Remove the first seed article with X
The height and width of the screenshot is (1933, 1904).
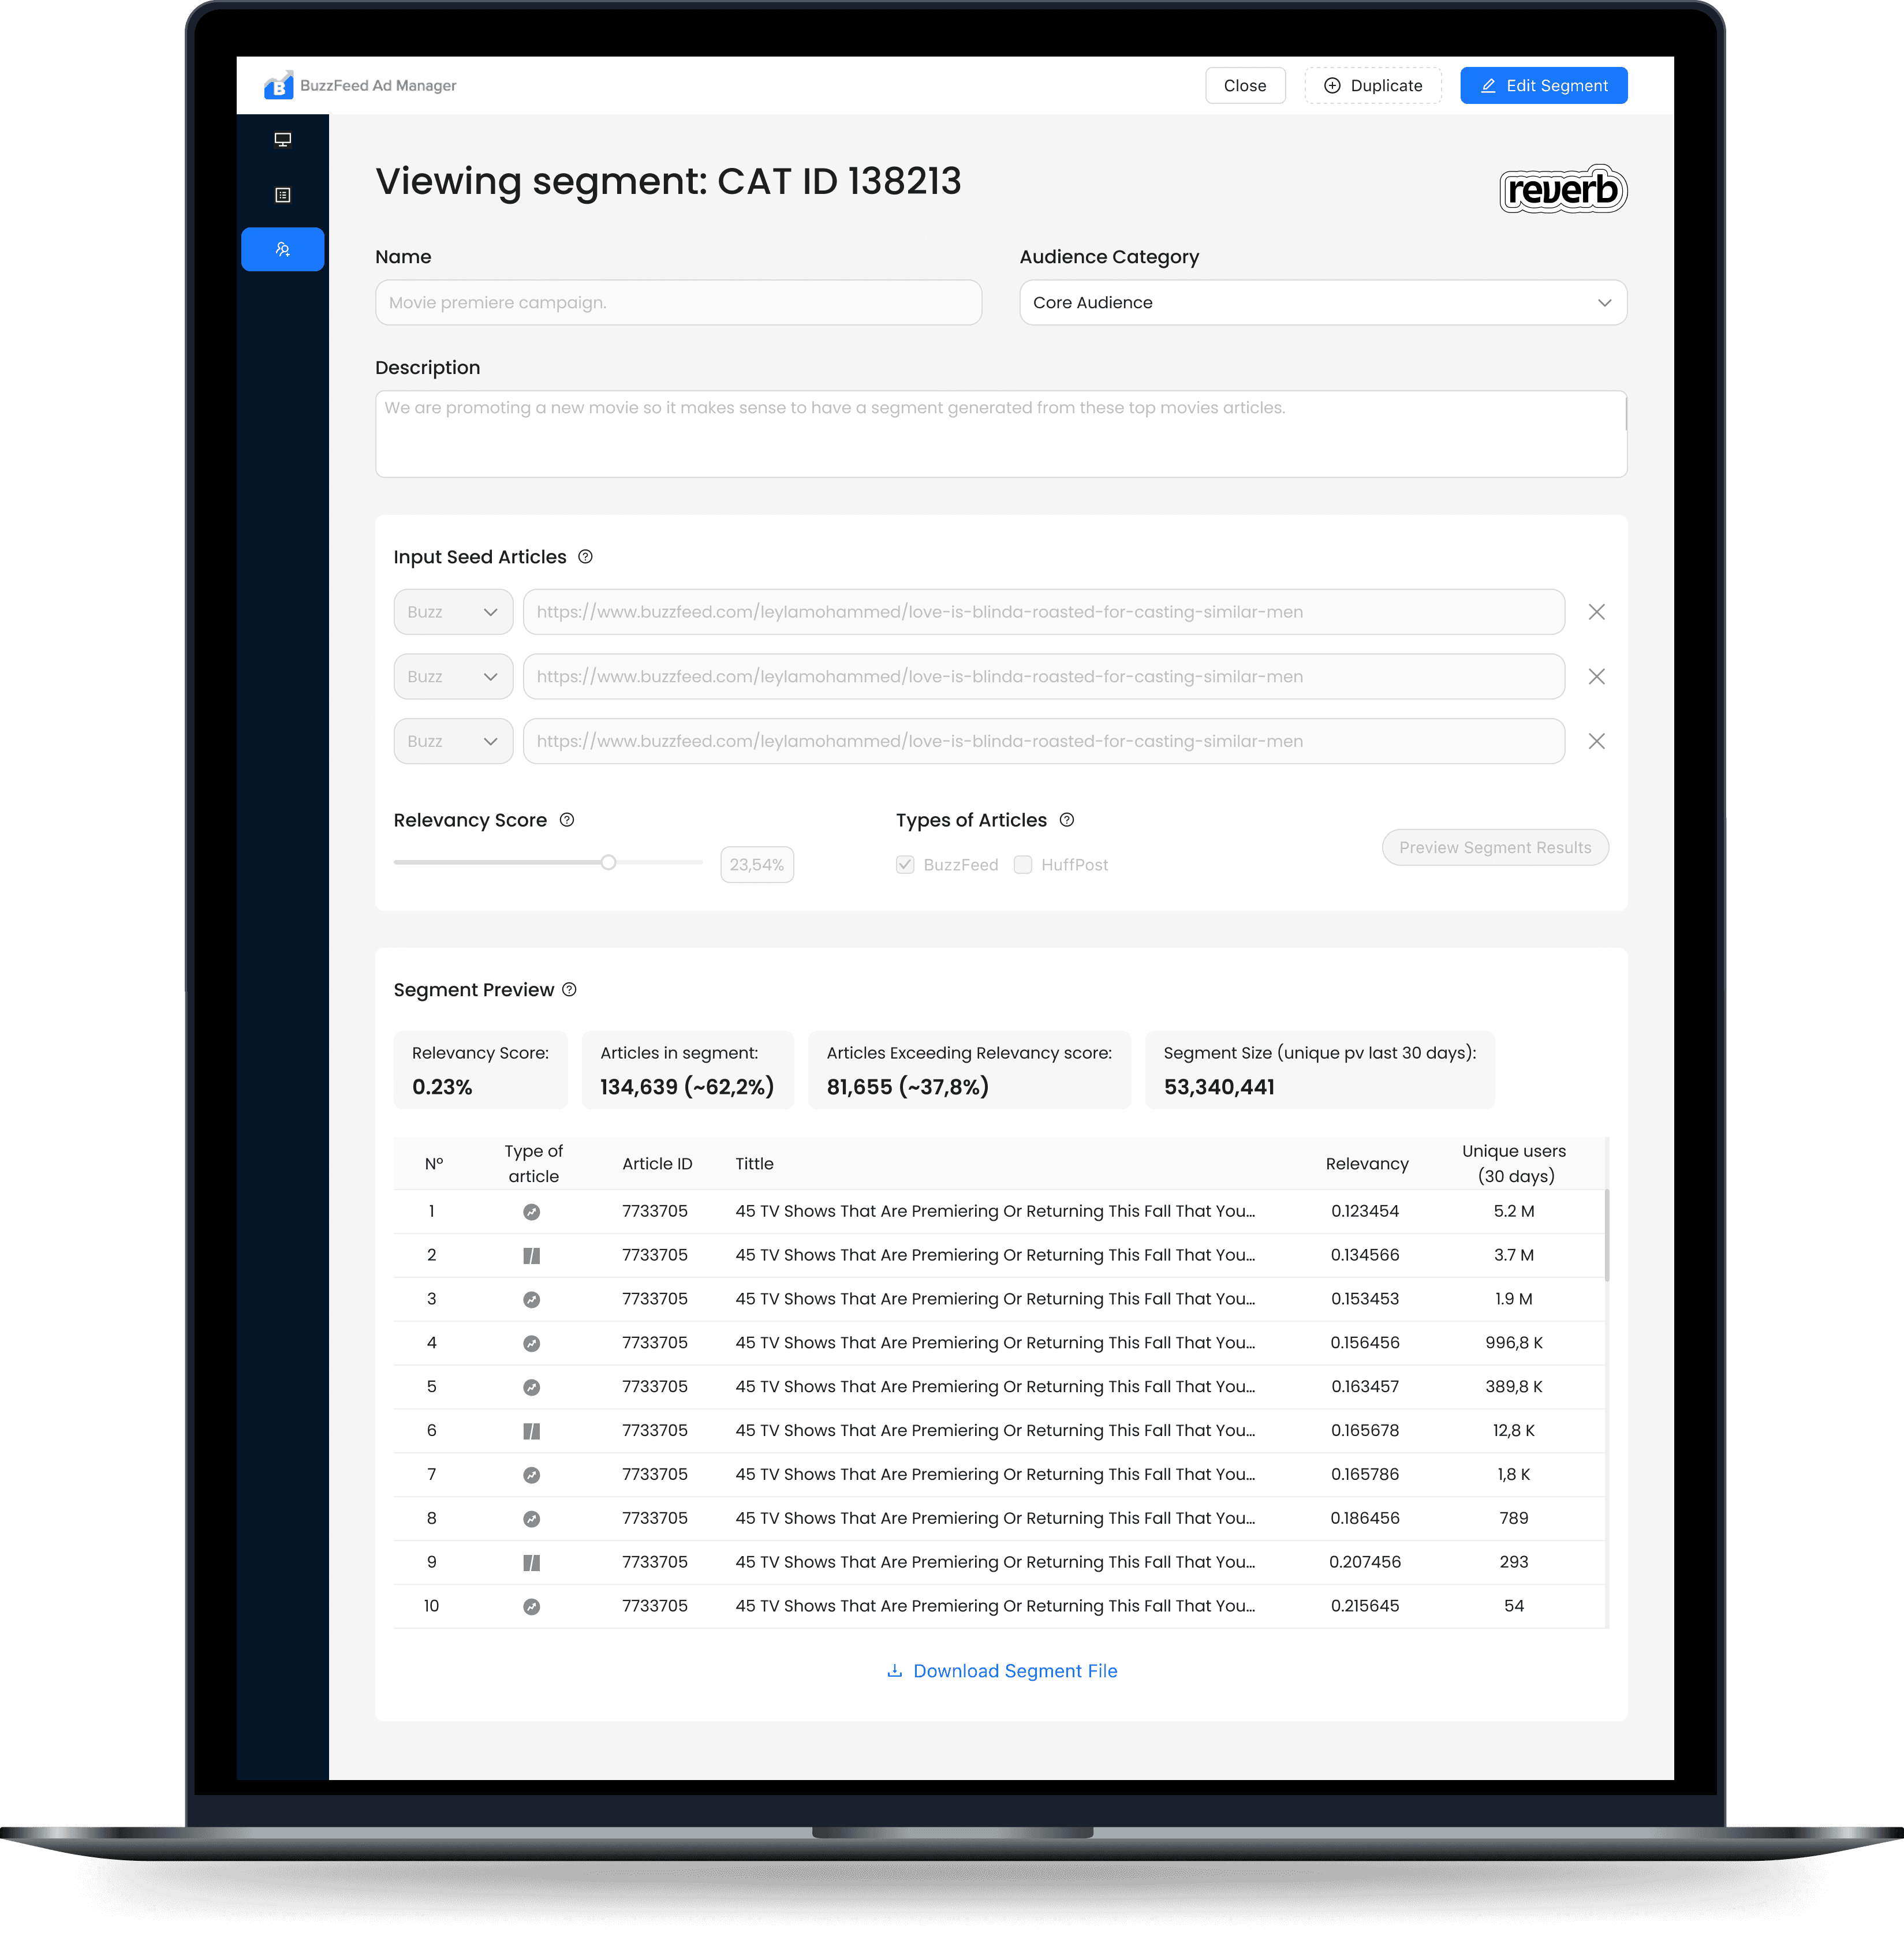1596,612
